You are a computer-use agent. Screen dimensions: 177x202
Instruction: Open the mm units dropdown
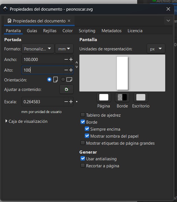[64, 49]
